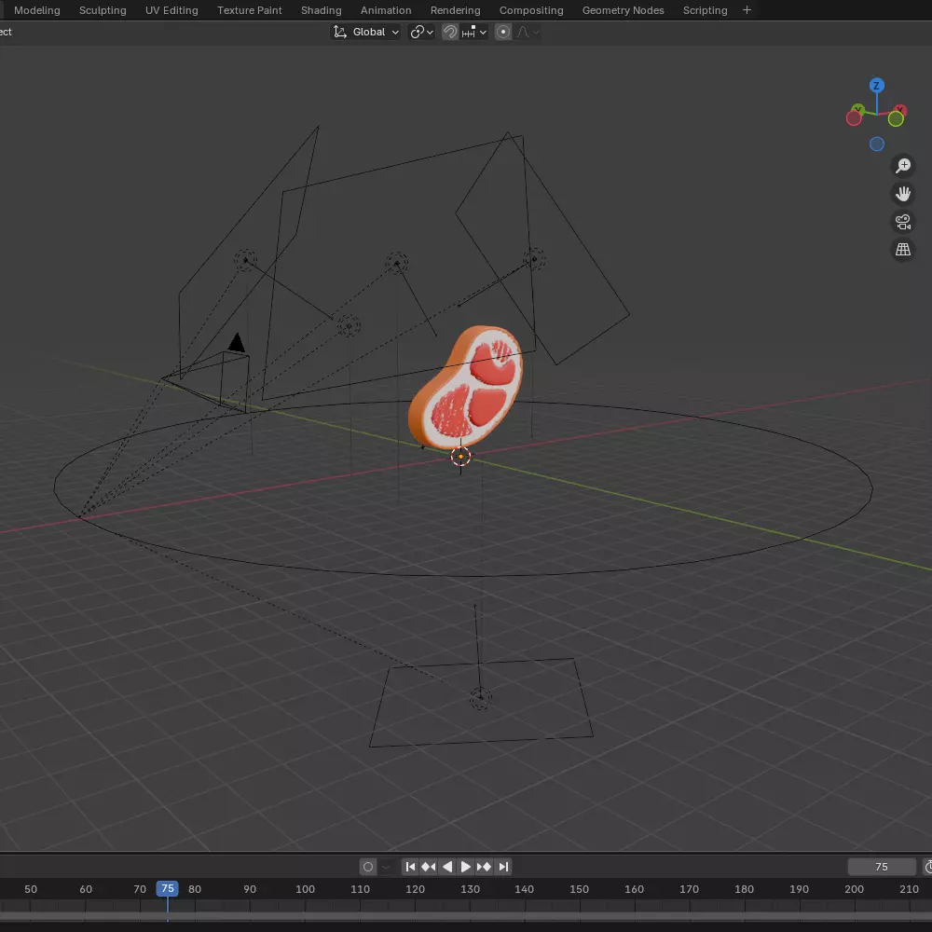Open the UV Editing workspace
This screenshot has height=932, width=932.
(171, 10)
